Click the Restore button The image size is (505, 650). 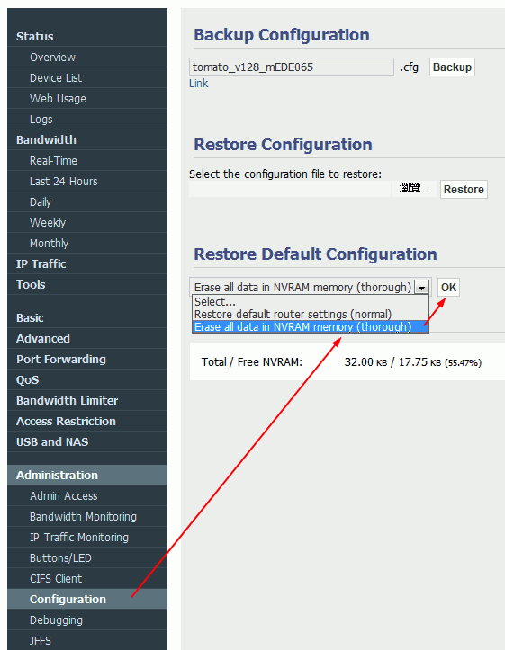pyautogui.click(x=464, y=190)
